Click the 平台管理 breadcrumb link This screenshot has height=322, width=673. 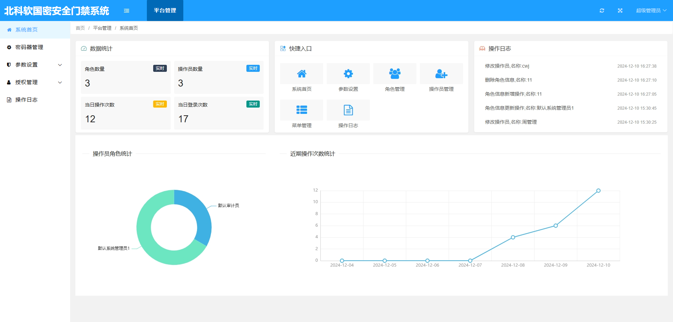pos(102,28)
